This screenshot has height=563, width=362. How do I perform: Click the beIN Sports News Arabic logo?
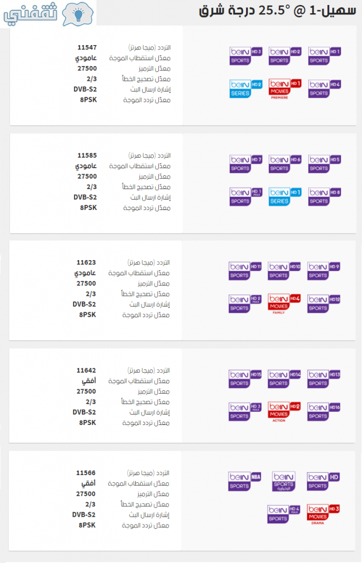tap(284, 481)
